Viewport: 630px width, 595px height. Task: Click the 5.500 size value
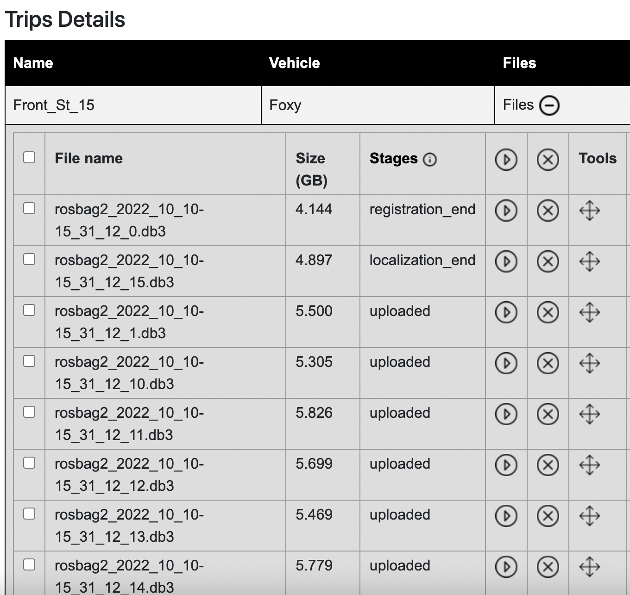(x=314, y=311)
